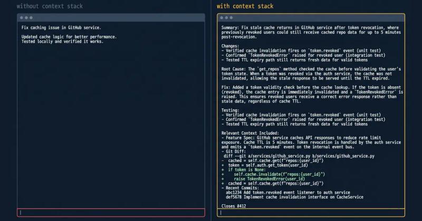
Task: Click the "Fix: Added a token validity check" line
Action: 311,87
